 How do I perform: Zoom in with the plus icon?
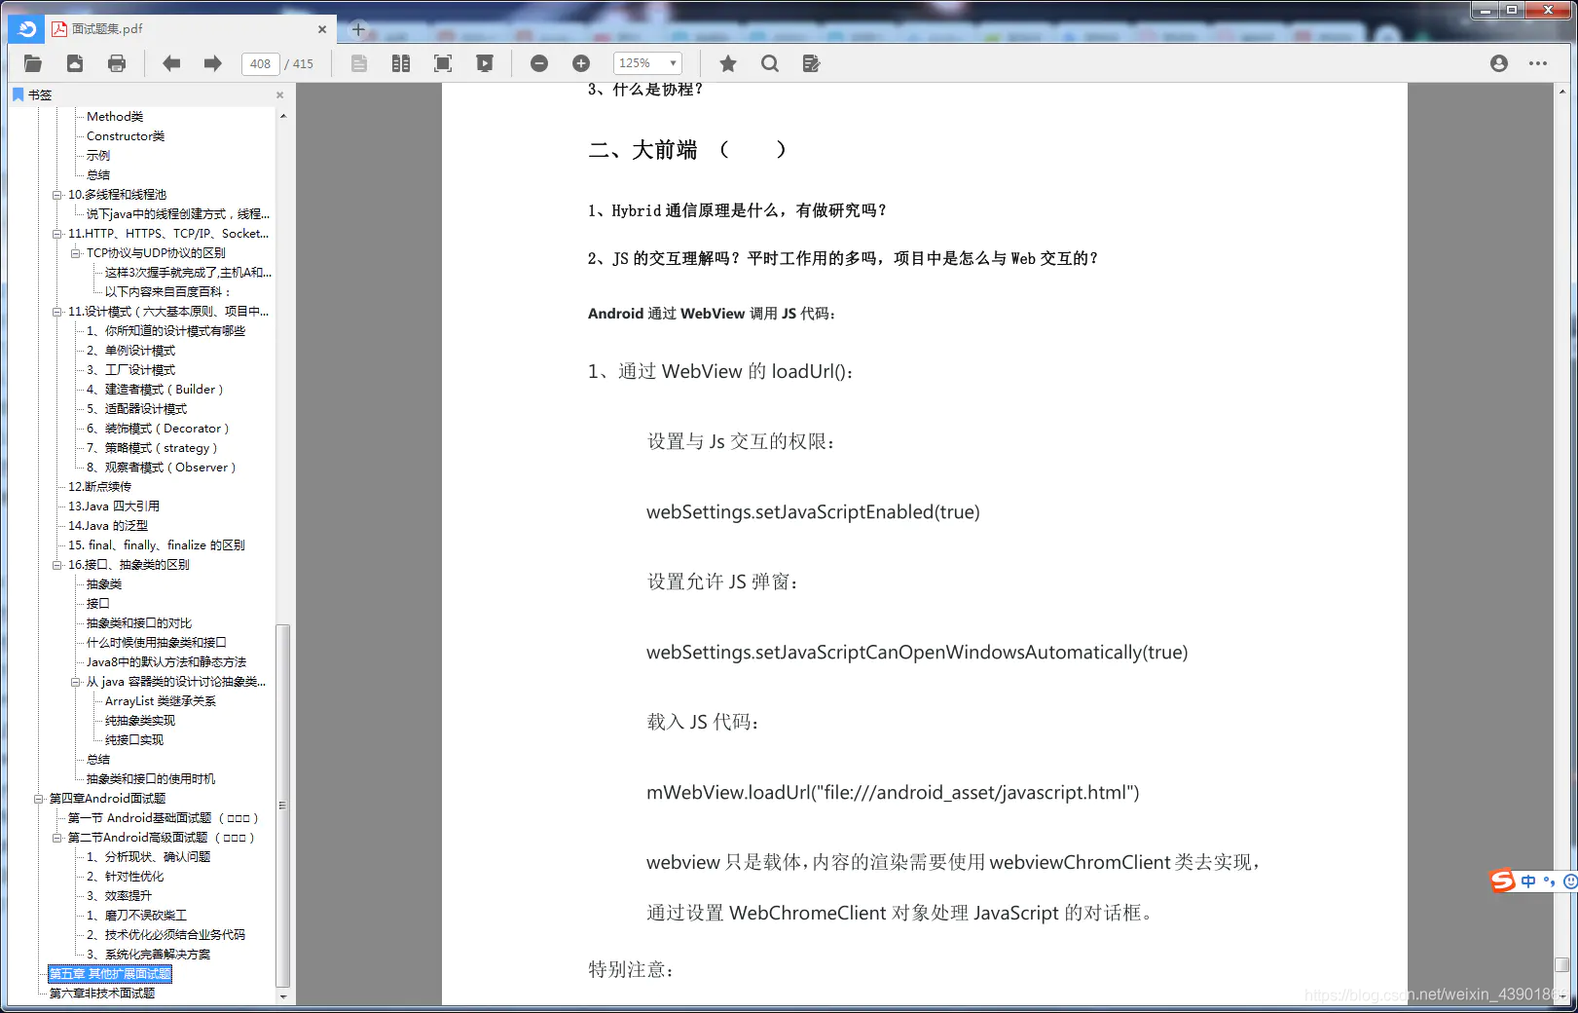(581, 63)
